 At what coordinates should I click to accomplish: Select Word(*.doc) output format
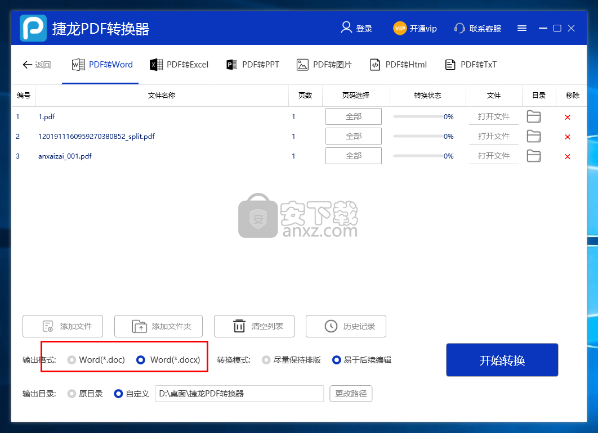96,360
